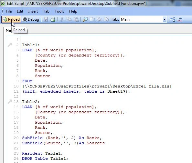The width and height of the screenshot is (192, 163).
Task: Open the Search magnifier tool
Action: click(x=85, y=19)
